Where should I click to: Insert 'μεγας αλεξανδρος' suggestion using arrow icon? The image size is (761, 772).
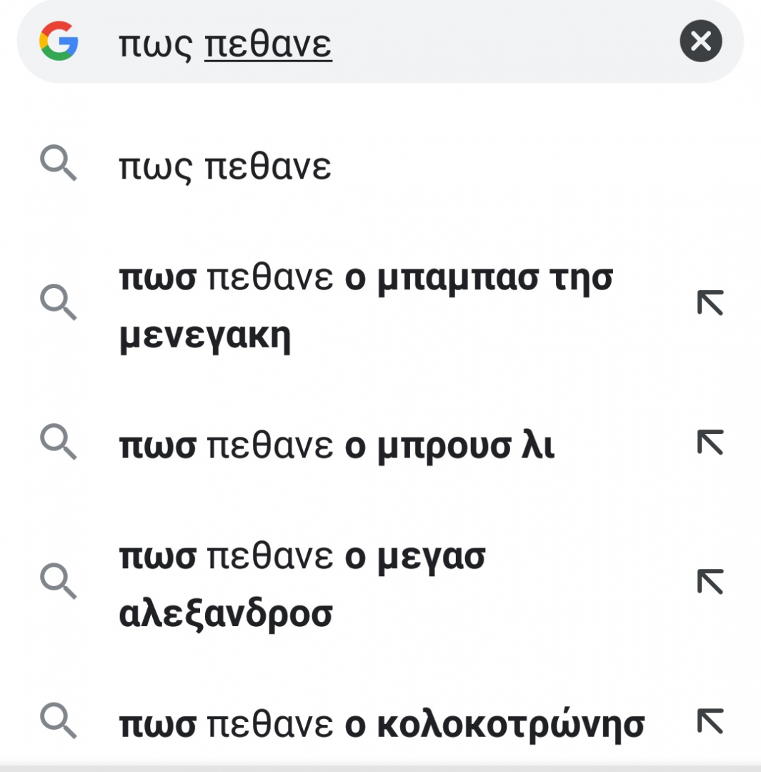710,581
